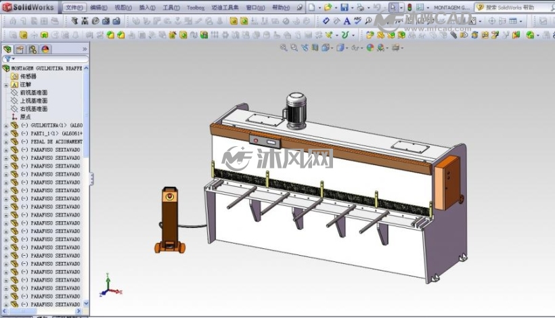Click the Zoom to Area icon
The width and height of the screenshot is (555, 318).
click(x=294, y=47)
